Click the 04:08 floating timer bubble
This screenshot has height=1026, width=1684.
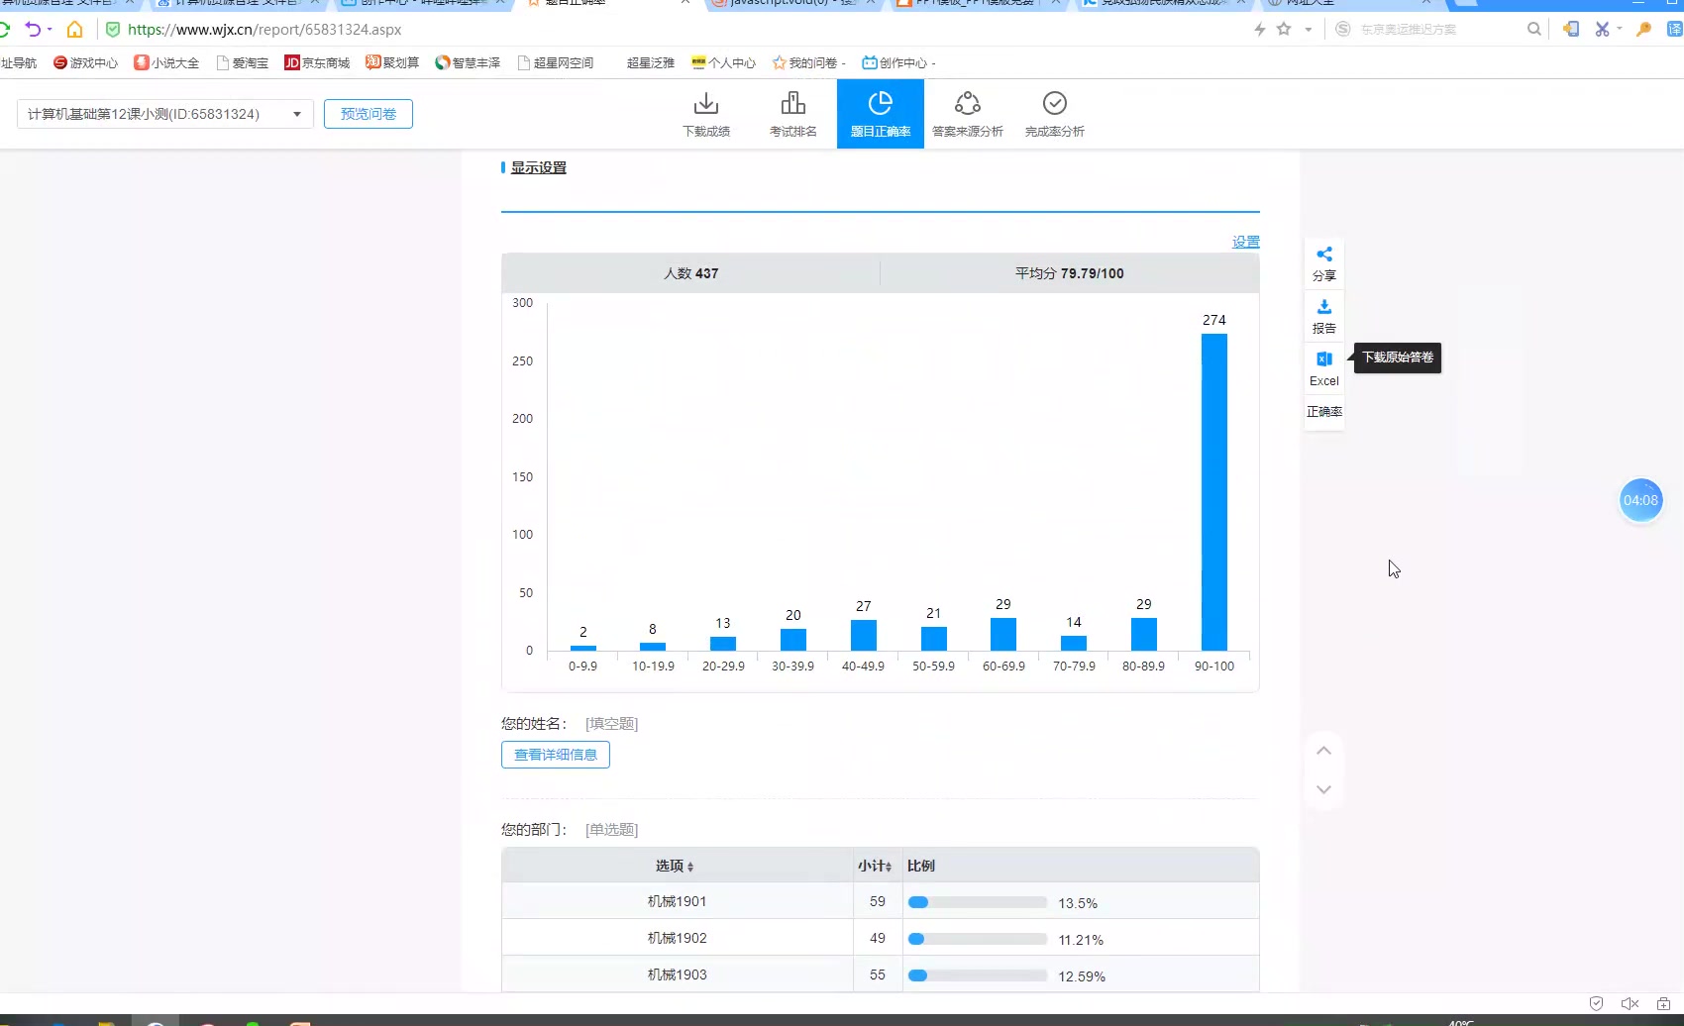pos(1640,500)
